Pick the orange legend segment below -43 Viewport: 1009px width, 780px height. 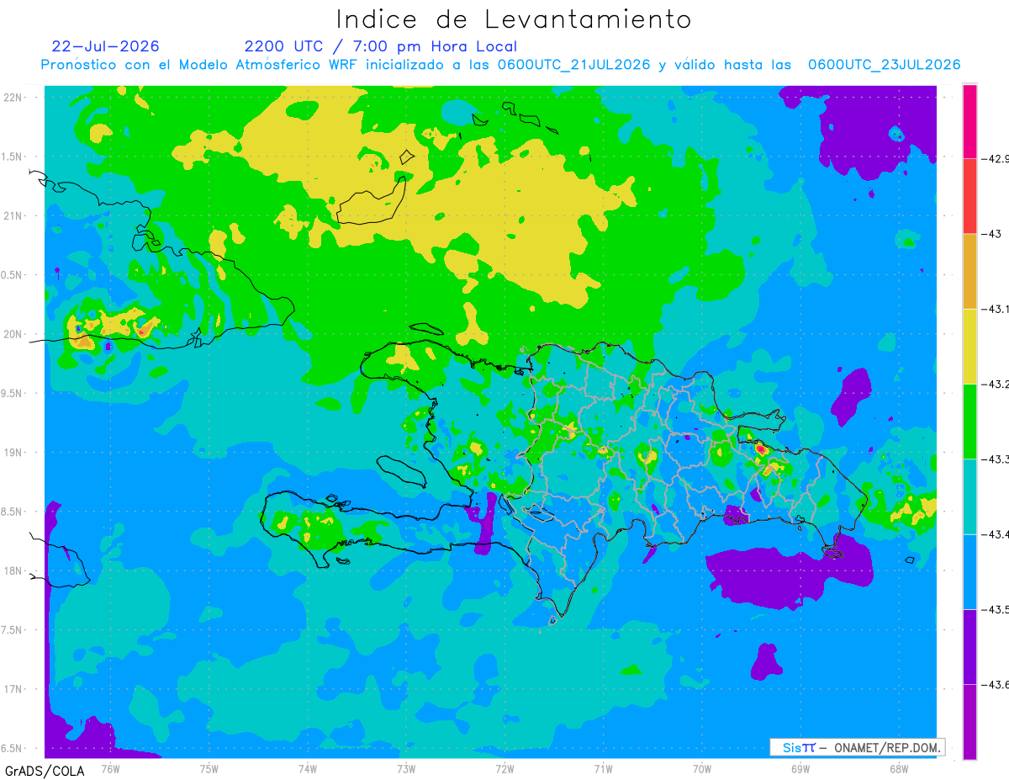(x=969, y=271)
